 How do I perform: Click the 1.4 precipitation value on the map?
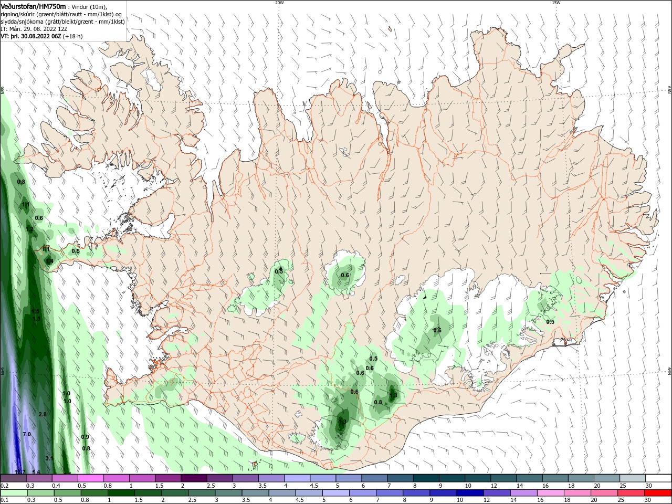point(49,261)
